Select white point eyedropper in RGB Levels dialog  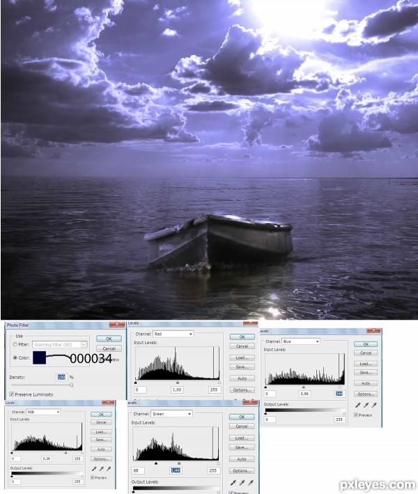pyautogui.click(x=109, y=469)
